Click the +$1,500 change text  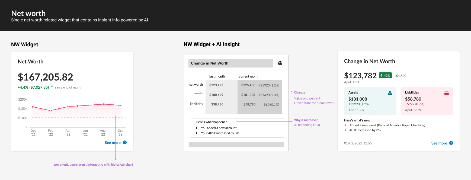400,76
